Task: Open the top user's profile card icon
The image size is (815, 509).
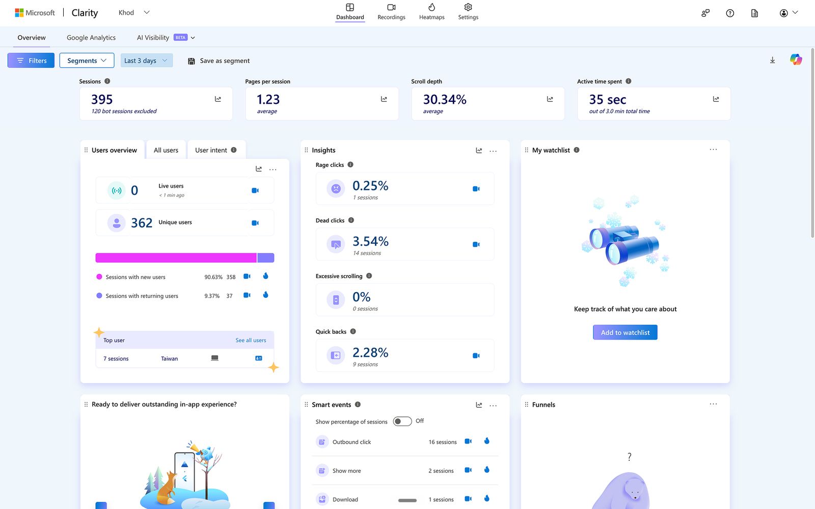Action: click(x=259, y=358)
